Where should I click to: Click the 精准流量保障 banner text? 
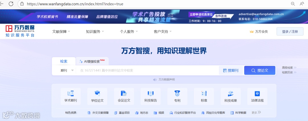click(x=77, y=17)
